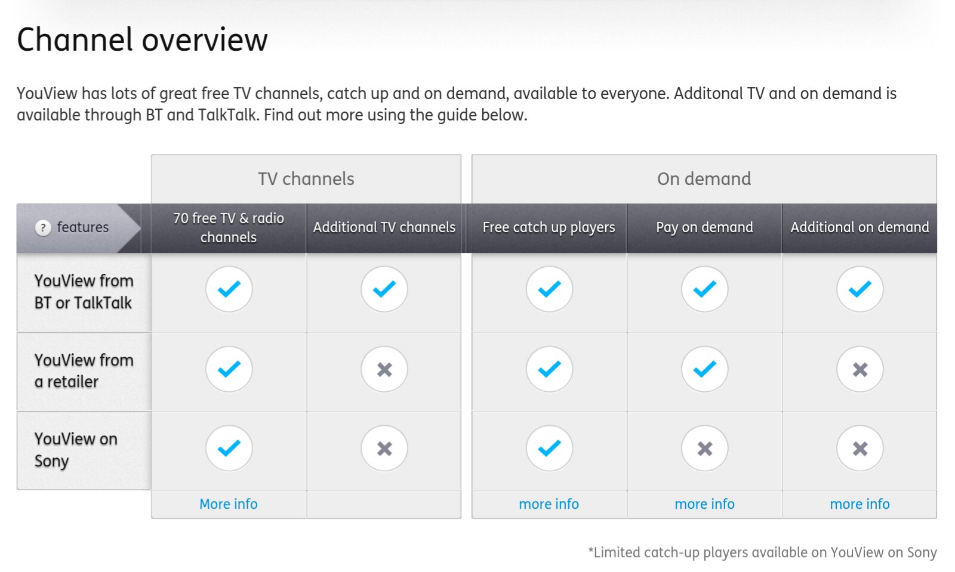The width and height of the screenshot is (955, 572).
Task: Click the Free catch up players column header
Action: click(x=549, y=228)
